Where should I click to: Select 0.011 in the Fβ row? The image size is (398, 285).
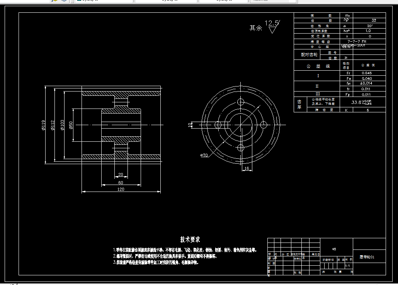(x=366, y=94)
